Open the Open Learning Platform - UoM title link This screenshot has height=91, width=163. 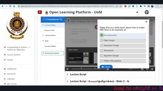(x=76, y=12)
